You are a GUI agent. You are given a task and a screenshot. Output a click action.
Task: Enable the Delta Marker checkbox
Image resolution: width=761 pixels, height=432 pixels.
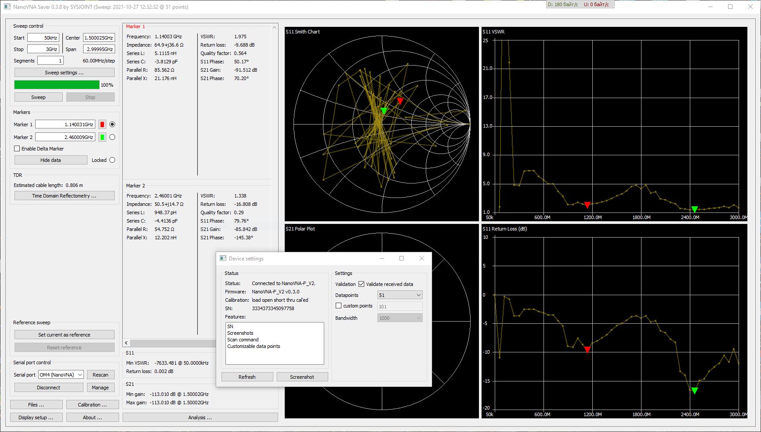click(x=17, y=149)
